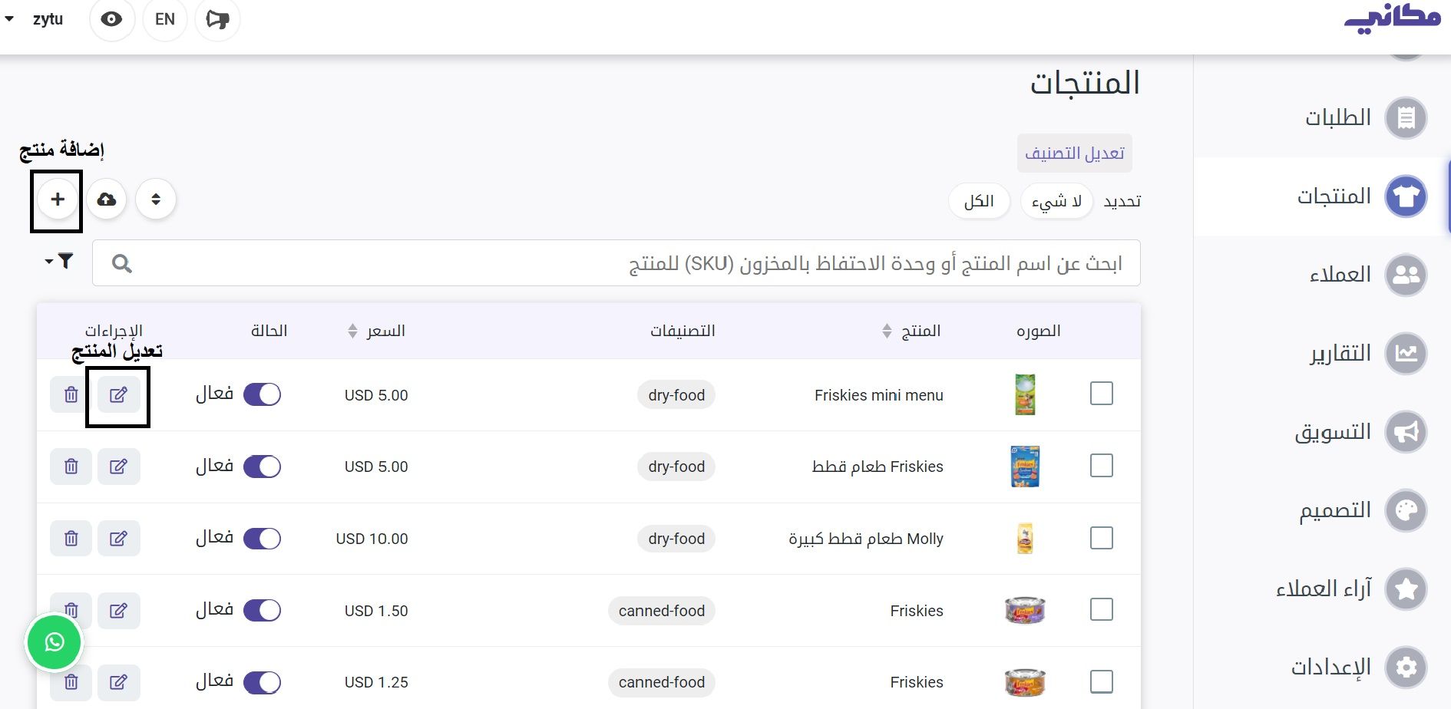The width and height of the screenshot is (1451, 709).
Task: Open WhatsApp chat floating button
Action: click(x=54, y=642)
